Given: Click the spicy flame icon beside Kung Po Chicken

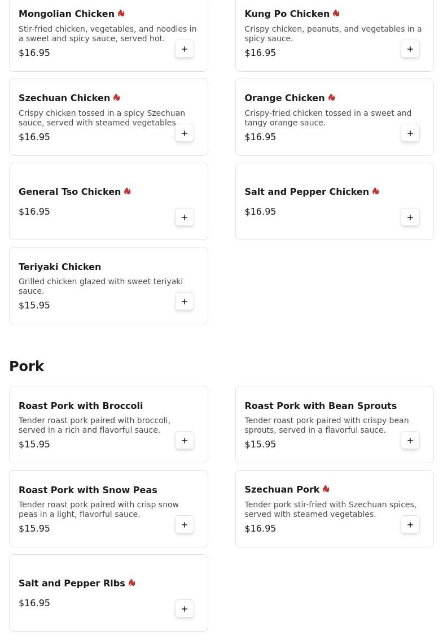Looking at the screenshot, I should [x=336, y=14].
